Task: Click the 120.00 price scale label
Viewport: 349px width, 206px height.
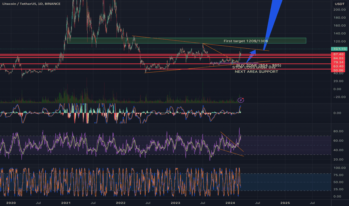Action: [339, 42]
